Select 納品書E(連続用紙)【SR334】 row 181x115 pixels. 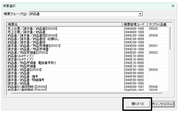coord(87,87)
